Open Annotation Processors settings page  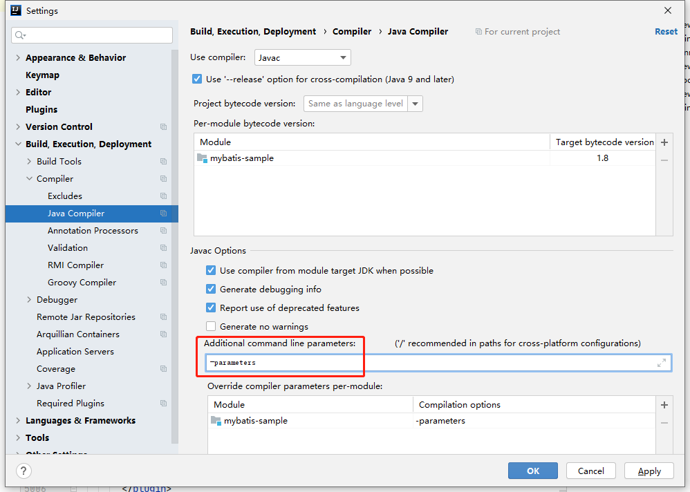pos(93,231)
